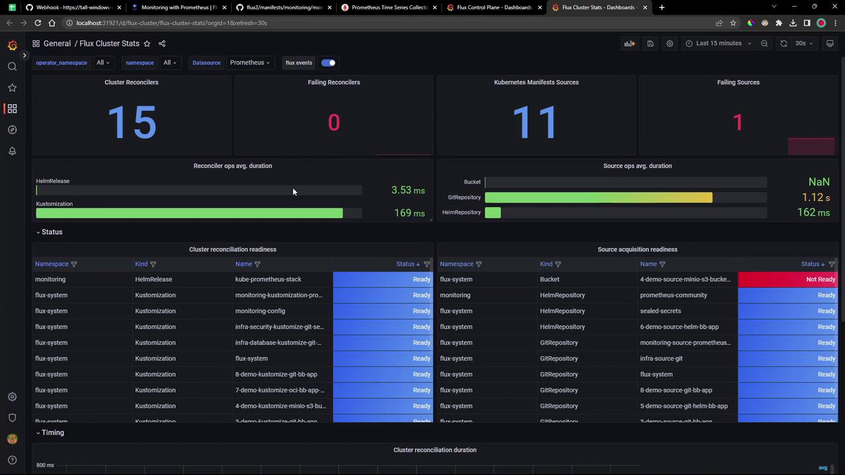Filter Kind column in source acquisition table
This screenshot has width=845, height=475.
pyautogui.click(x=558, y=264)
